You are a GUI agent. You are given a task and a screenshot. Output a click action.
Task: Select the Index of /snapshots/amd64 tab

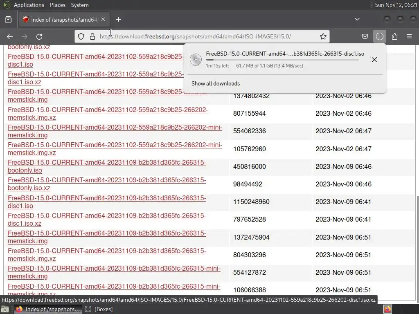pyautogui.click(x=64, y=20)
